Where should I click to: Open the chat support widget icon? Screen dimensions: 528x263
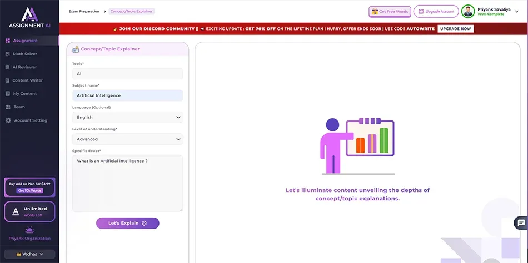521,223
